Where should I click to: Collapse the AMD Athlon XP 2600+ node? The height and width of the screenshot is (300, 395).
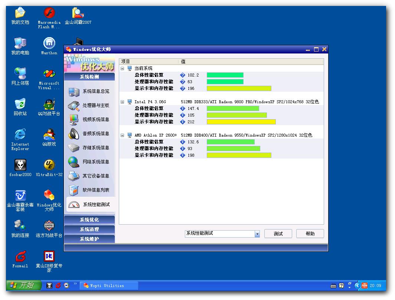pyautogui.click(x=123, y=135)
